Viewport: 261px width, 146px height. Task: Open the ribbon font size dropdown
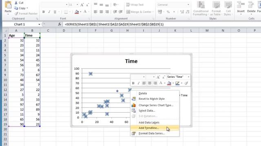coord(77,5)
